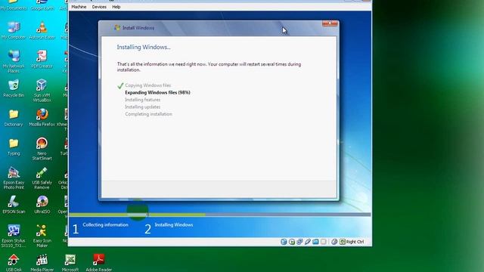This screenshot has width=484, height=272.
Task: Open the Help menu
Action: point(116,7)
